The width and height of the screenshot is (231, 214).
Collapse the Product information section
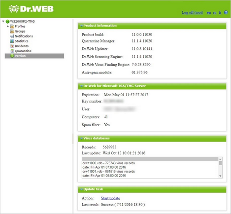pyautogui.click(x=81, y=26)
